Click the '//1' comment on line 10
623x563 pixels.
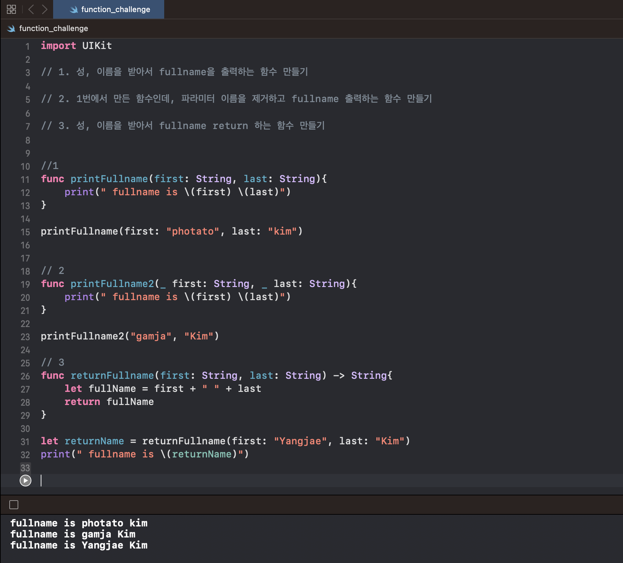(x=50, y=166)
